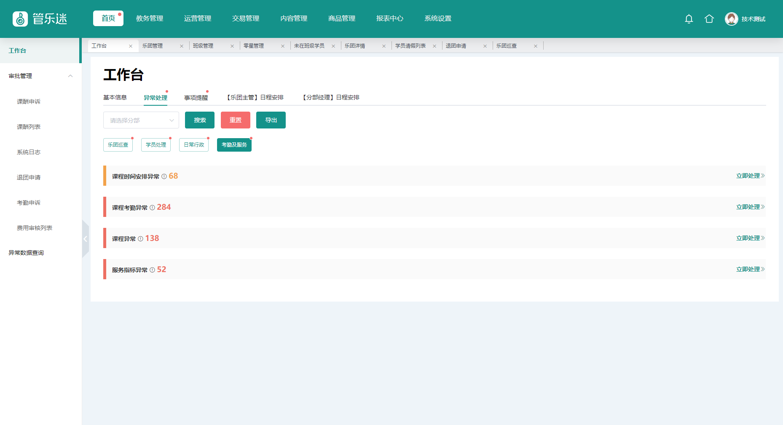
Task: Open 考勤申诉 in the sidebar
Action: point(29,203)
